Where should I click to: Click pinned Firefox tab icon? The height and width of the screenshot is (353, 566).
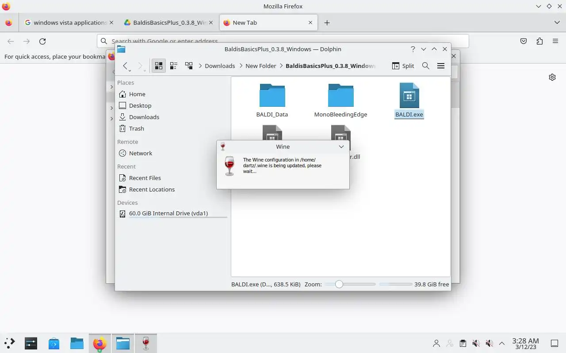[9, 23]
